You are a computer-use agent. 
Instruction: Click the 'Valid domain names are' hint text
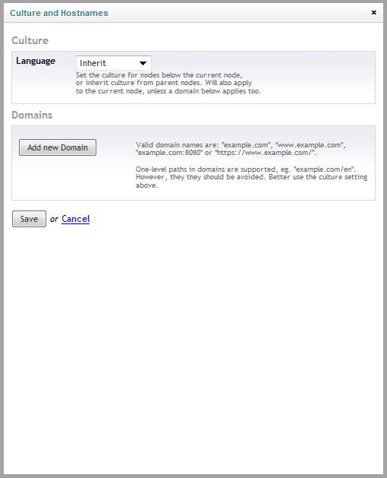point(241,149)
